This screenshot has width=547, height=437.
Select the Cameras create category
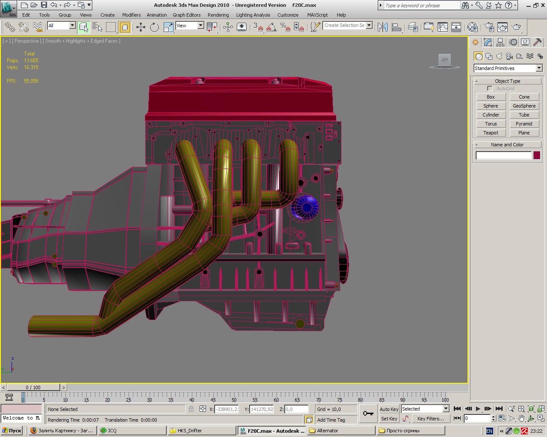(509, 56)
